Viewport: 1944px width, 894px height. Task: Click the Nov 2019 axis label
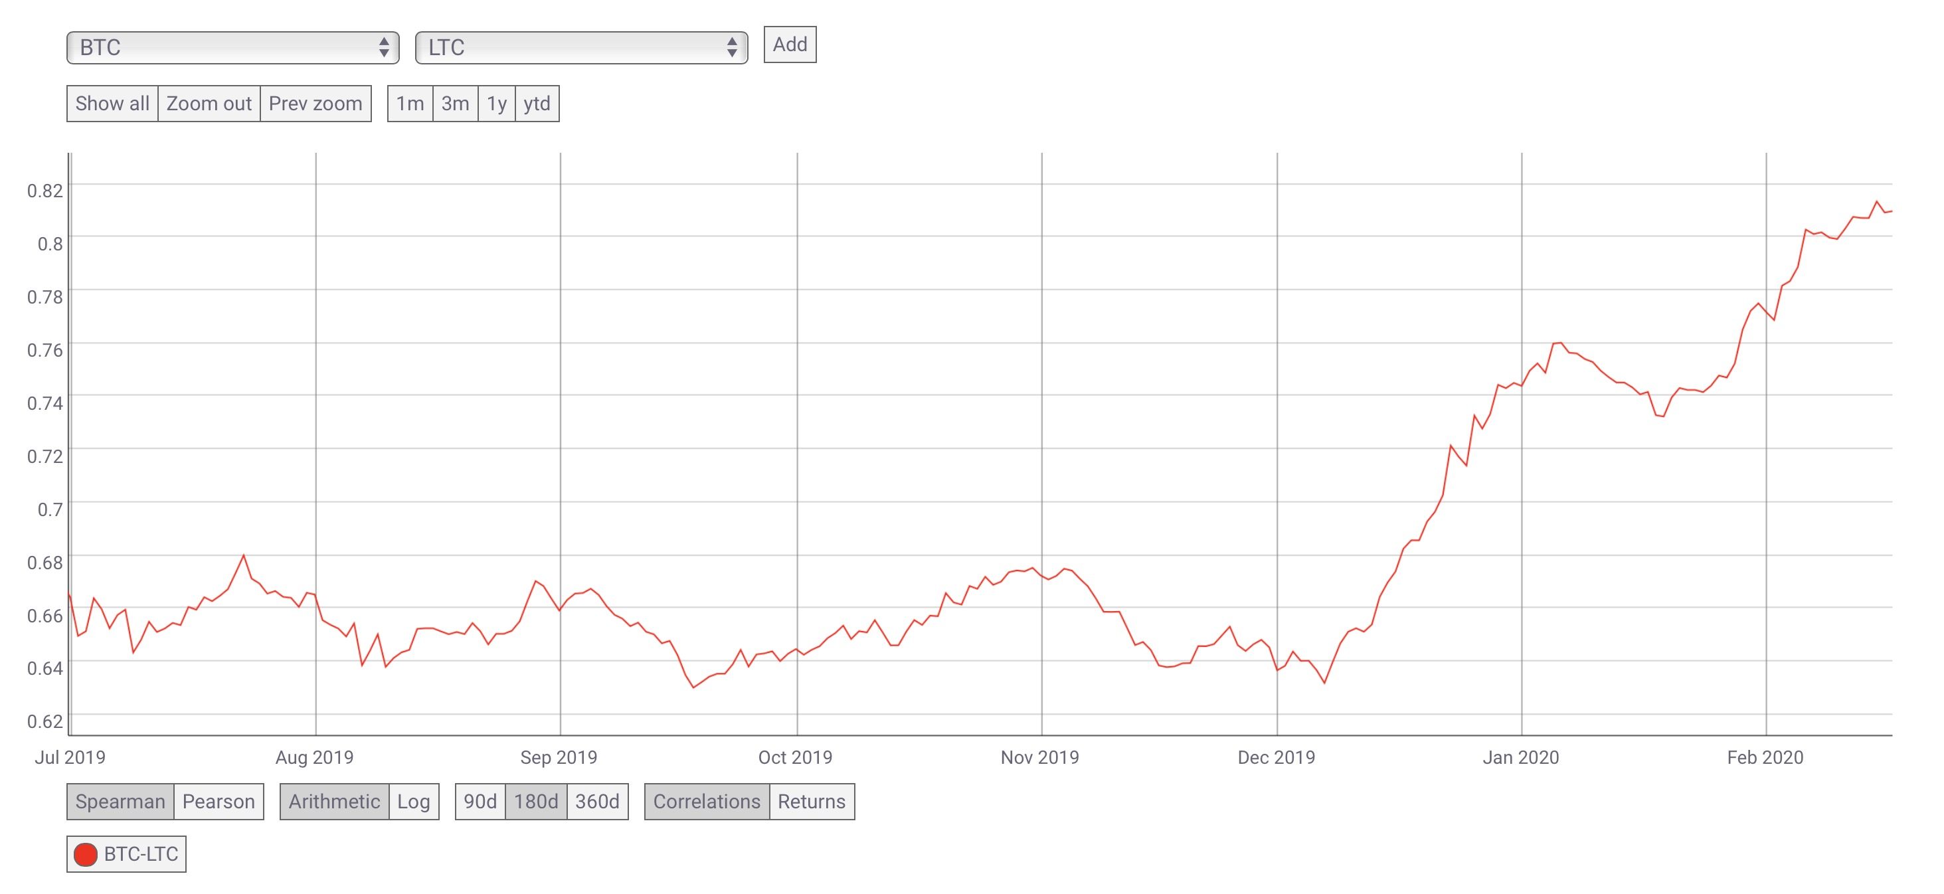point(1040,757)
